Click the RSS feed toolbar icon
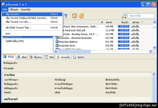The width and height of the screenshot is (158, 108). click(x=75, y=16)
